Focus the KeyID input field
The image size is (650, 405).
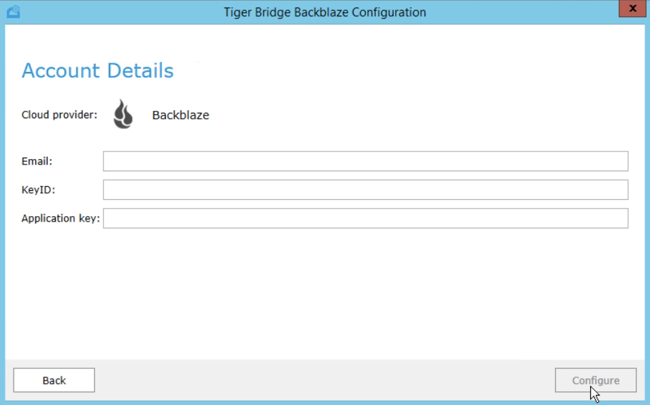click(366, 190)
